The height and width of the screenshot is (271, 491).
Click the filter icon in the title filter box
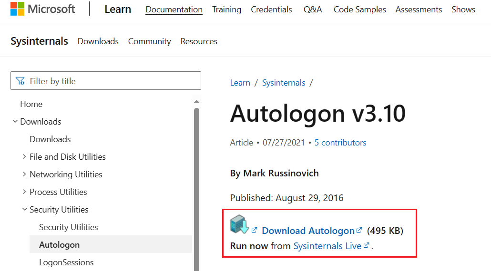coord(20,81)
